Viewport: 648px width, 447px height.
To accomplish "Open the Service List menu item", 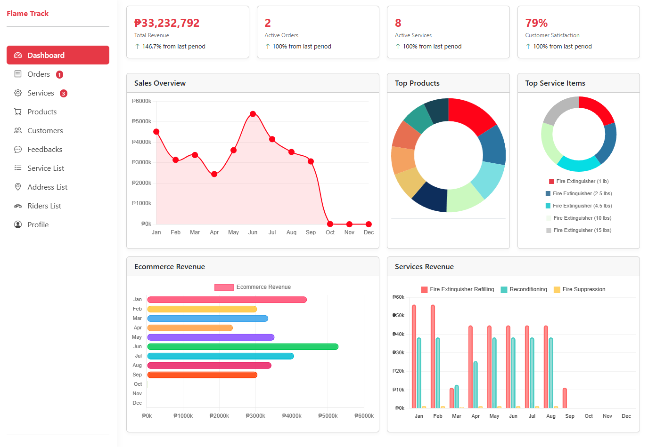I will (46, 168).
